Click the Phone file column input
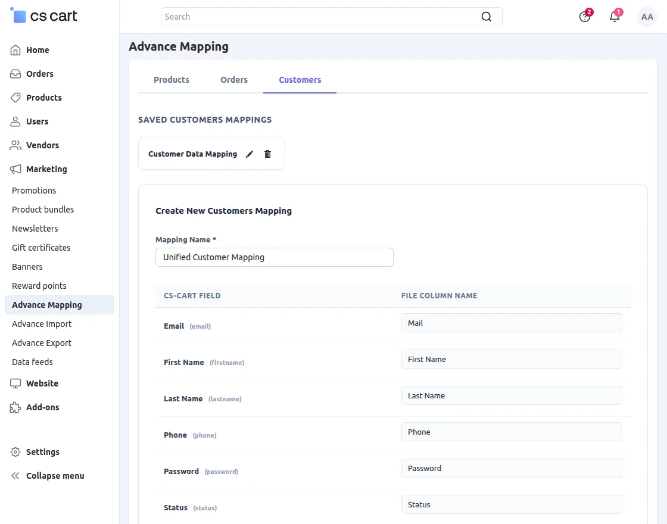This screenshot has height=524, width=667. click(512, 432)
